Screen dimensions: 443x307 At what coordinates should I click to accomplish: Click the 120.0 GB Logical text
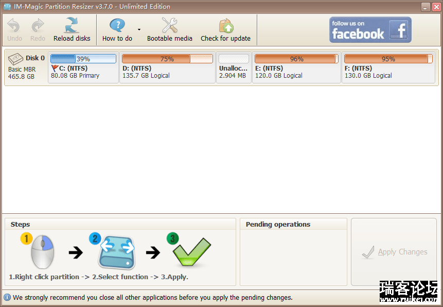(x=279, y=76)
